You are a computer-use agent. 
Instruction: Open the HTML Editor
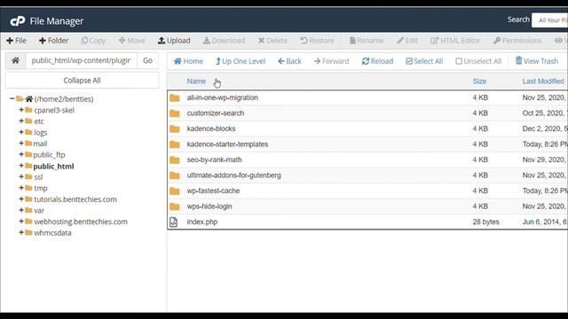455,41
